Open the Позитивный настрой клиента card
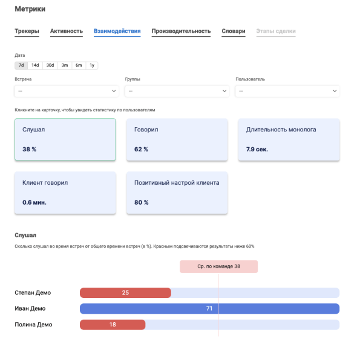The image size is (363, 350). click(x=177, y=193)
